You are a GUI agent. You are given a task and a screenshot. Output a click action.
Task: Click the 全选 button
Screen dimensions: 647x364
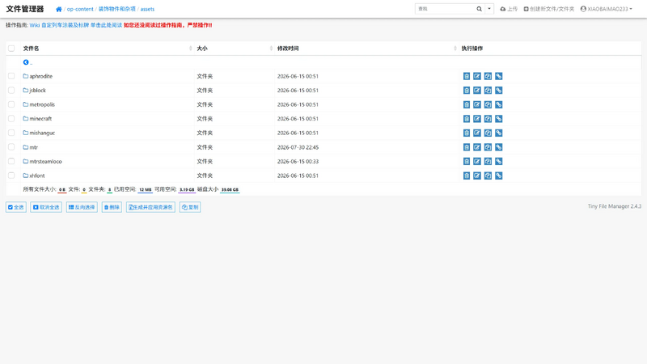click(x=16, y=207)
